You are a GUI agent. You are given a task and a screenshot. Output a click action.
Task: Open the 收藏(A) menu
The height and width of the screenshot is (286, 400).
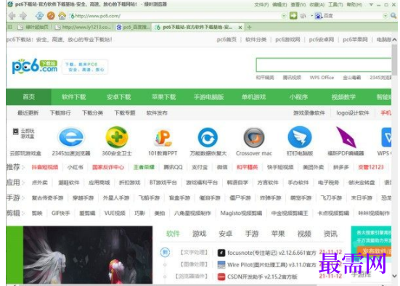(317, 4)
